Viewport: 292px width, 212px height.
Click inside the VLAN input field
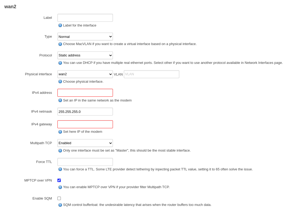(x=151, y=74)
